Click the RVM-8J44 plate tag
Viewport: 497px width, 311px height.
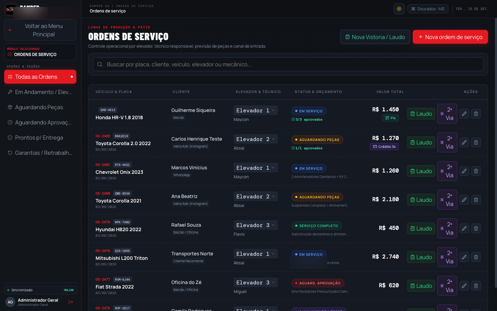[122, 280]
